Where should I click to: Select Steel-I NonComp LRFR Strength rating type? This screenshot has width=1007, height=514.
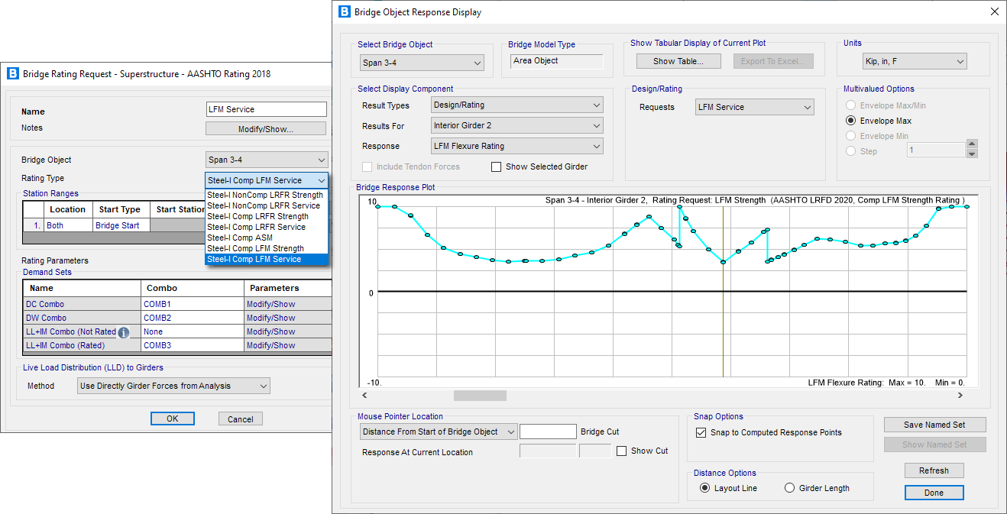(265, 195)
